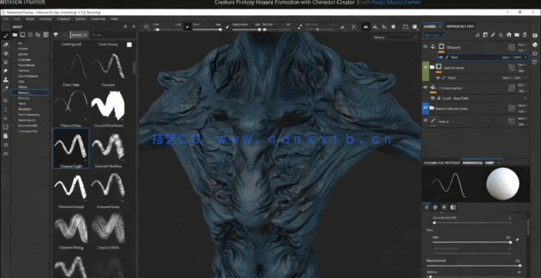Pick the solid white wide stroke brush thumbnail

tap(107, 107)
